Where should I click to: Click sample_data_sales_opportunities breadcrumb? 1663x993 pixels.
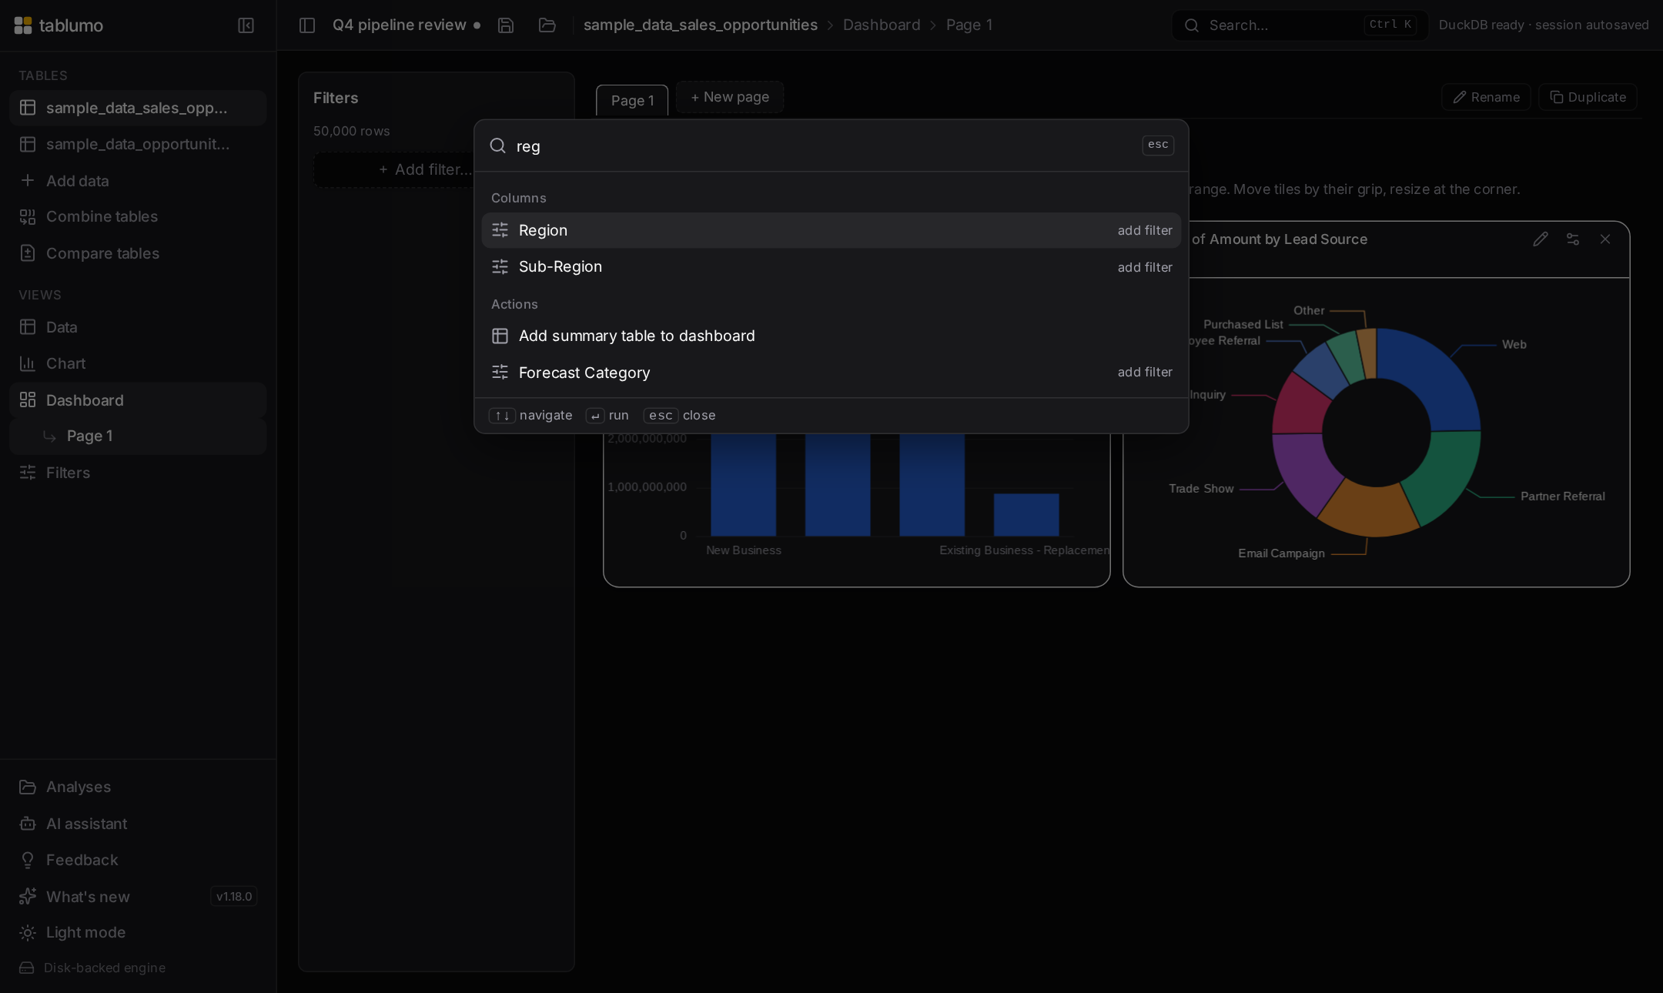pos(701,25)
